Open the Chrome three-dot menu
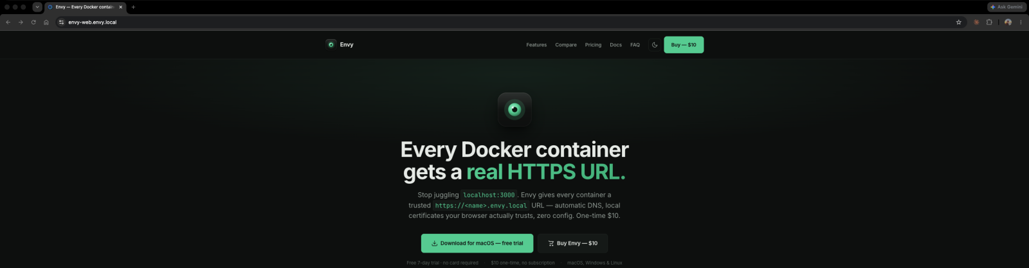 (1021, 22)
